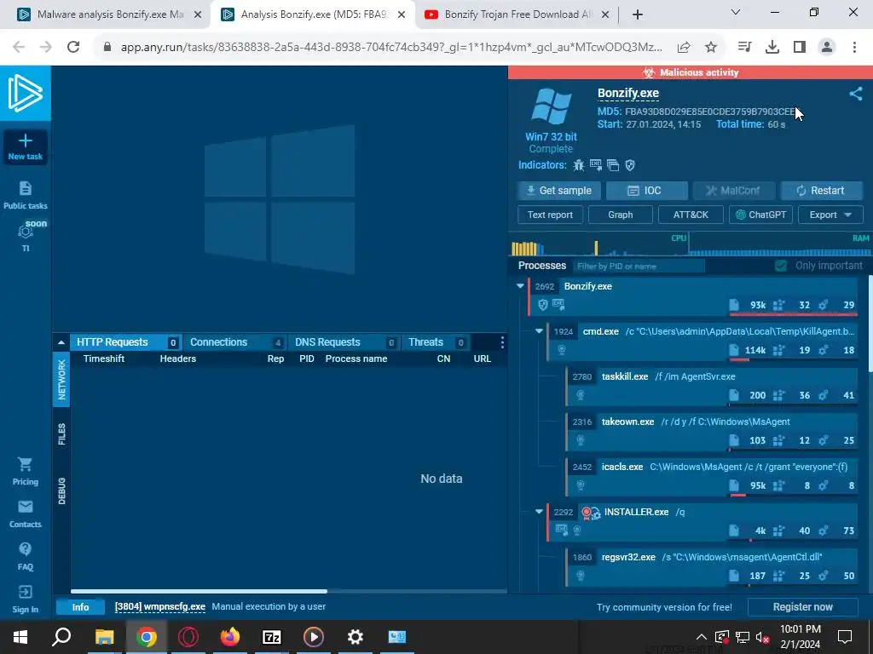Open Chrome three-dot menu

tap(854, 47)
